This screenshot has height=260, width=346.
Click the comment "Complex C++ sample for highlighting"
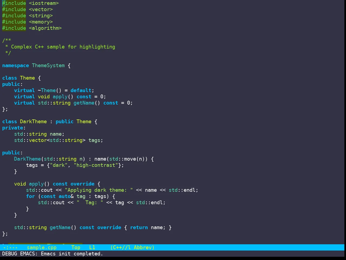pos(63,47)
